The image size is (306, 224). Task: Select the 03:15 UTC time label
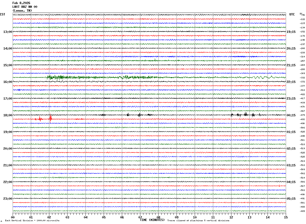(291, 165)
